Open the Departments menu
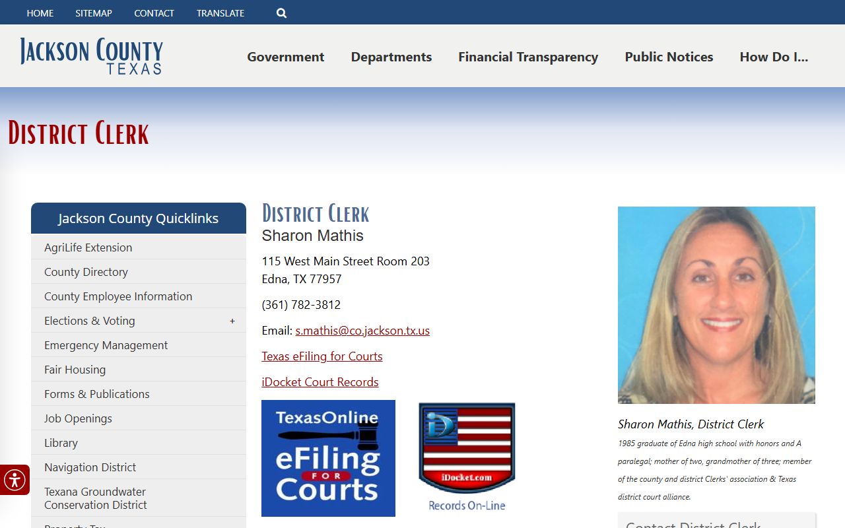Screen dimensions: 845x528 [x=391, y=57]
